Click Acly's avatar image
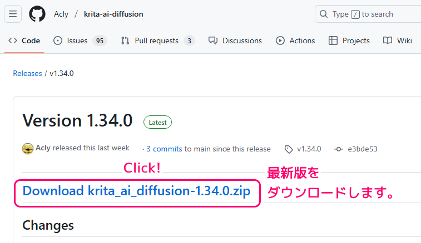Viewport: 421px width, 243px height. [x=28, y=149]
